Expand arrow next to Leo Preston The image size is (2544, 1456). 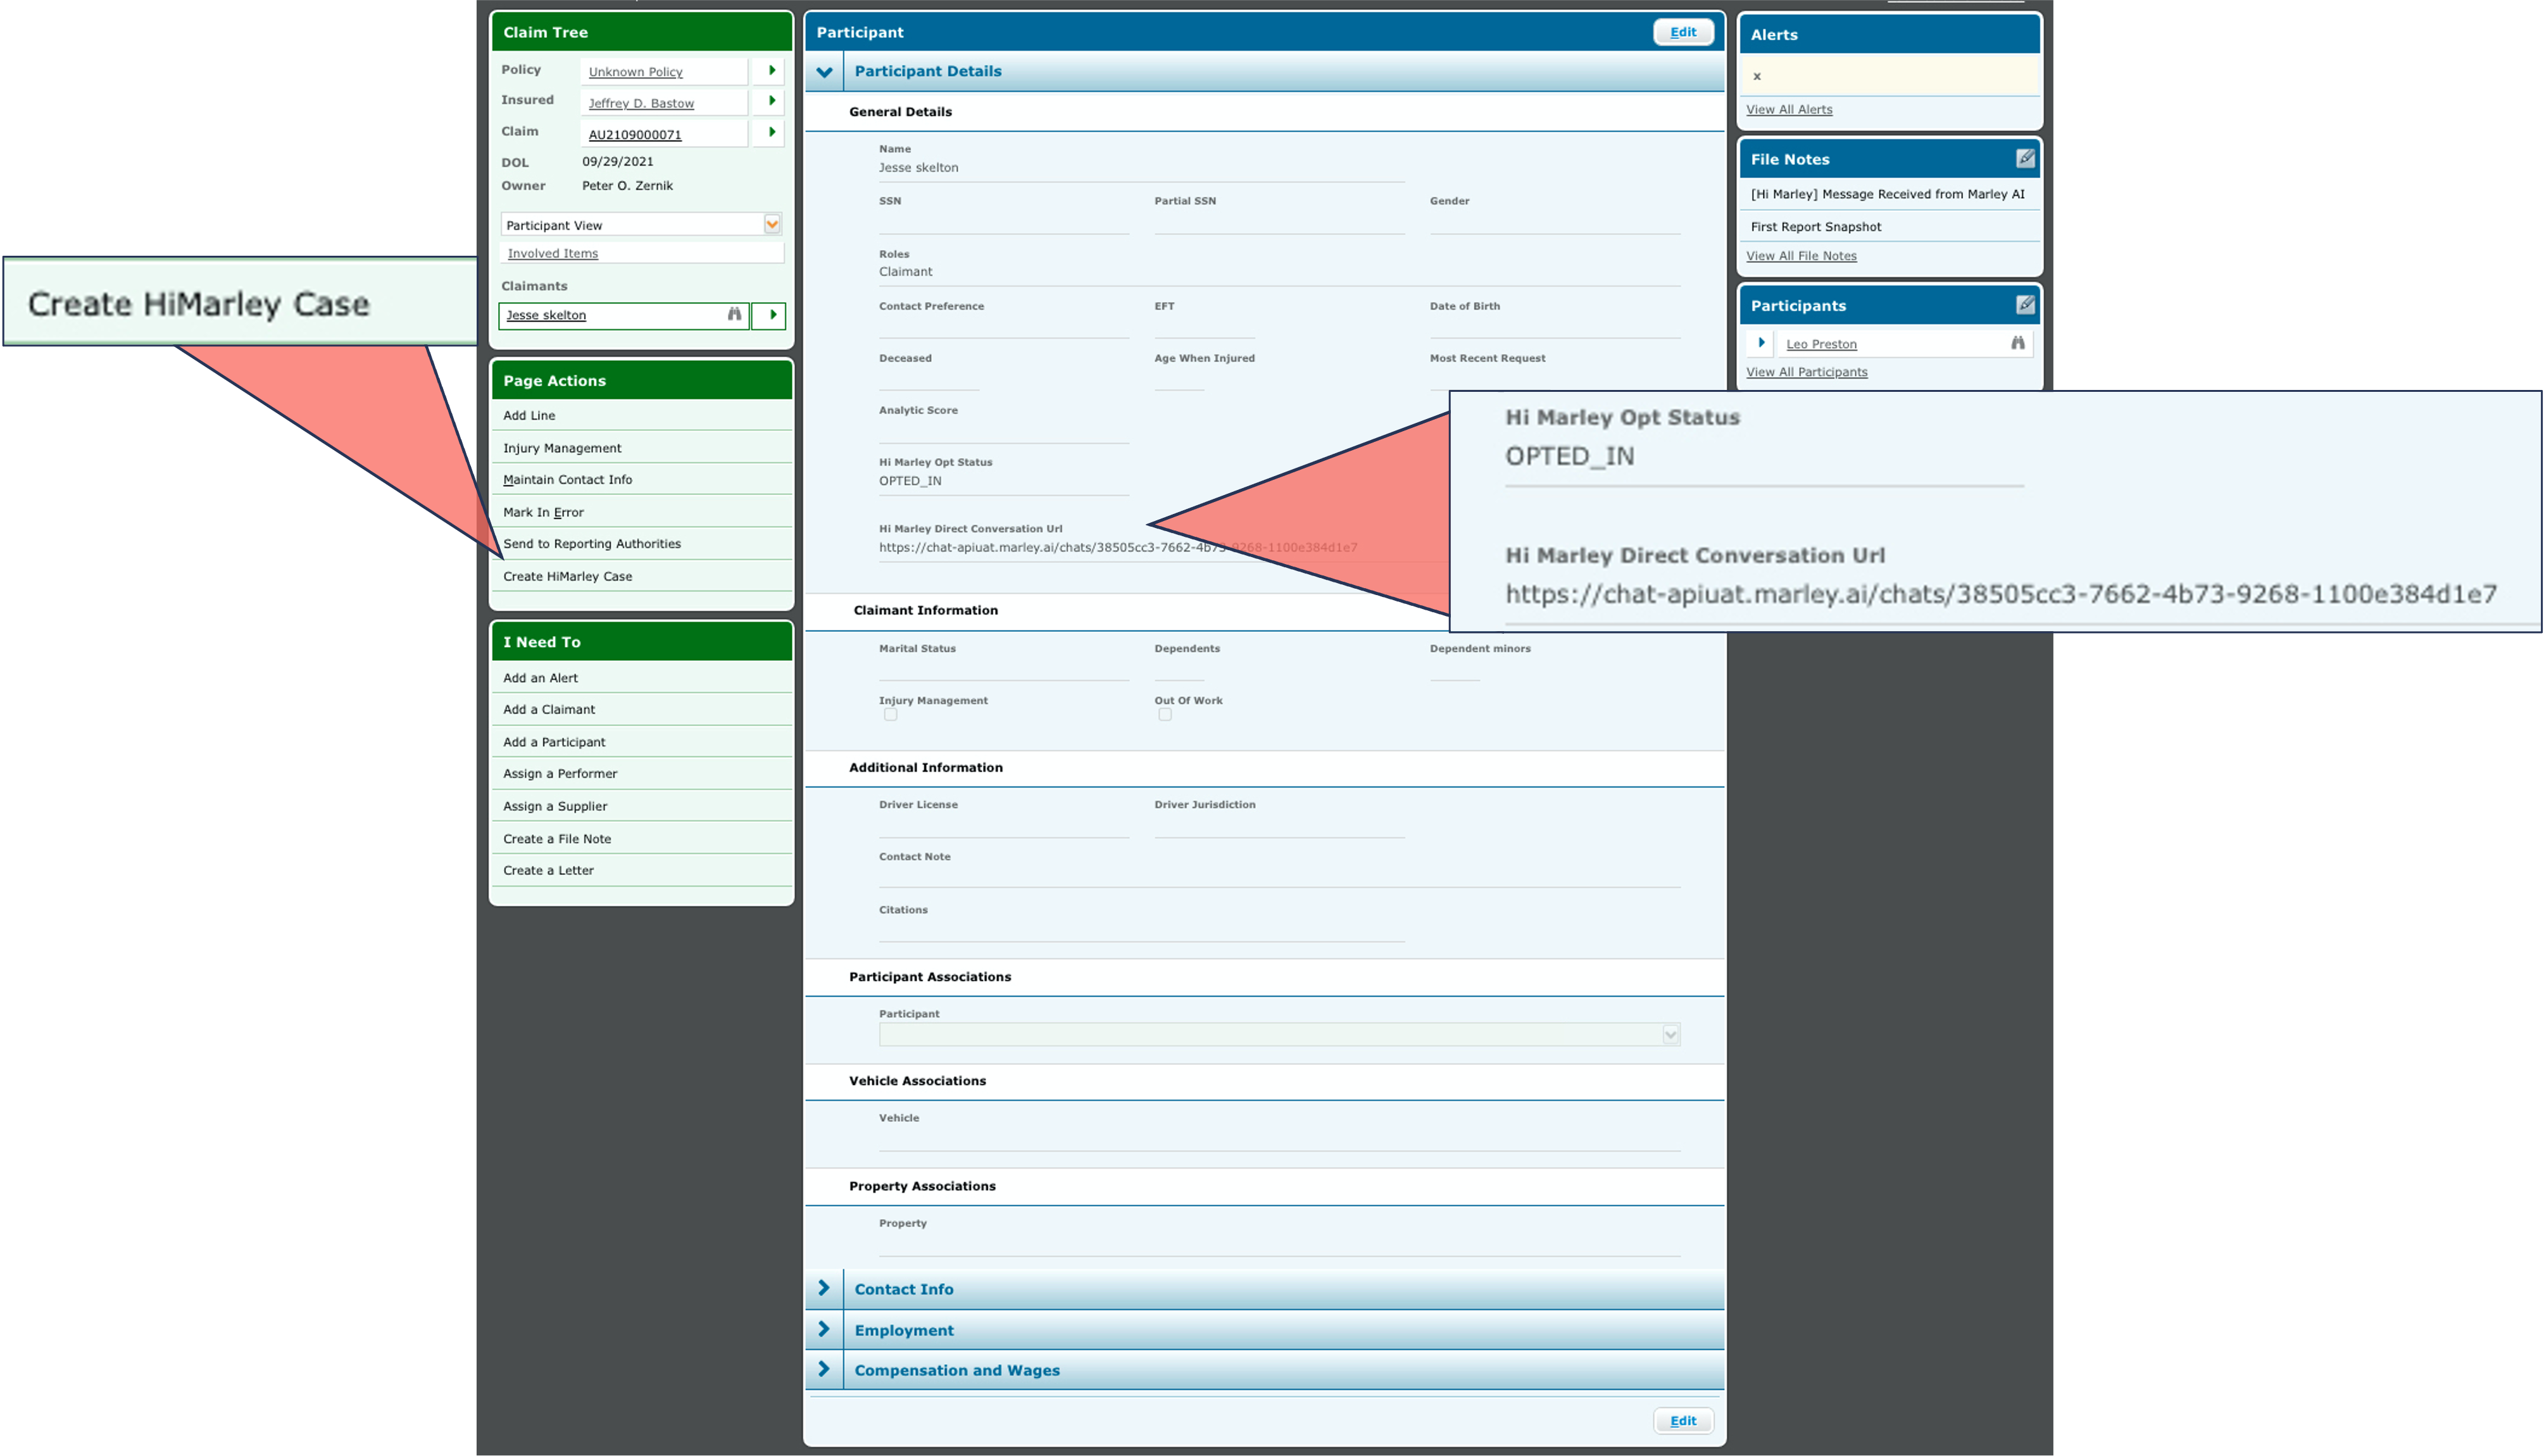click(x=1760, y=343)
